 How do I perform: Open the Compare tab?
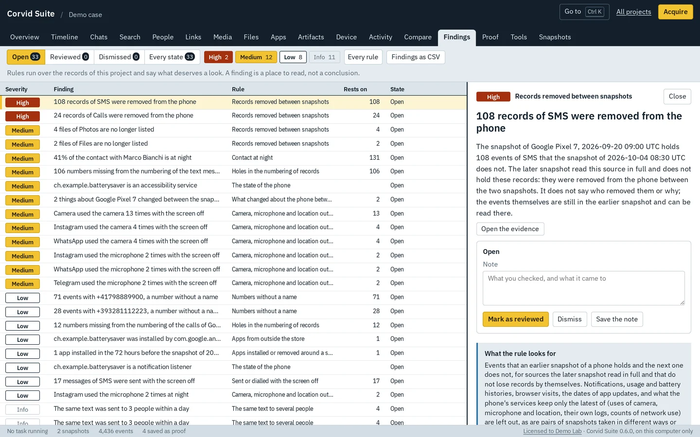pyautogui.click(x=418, y=37)
